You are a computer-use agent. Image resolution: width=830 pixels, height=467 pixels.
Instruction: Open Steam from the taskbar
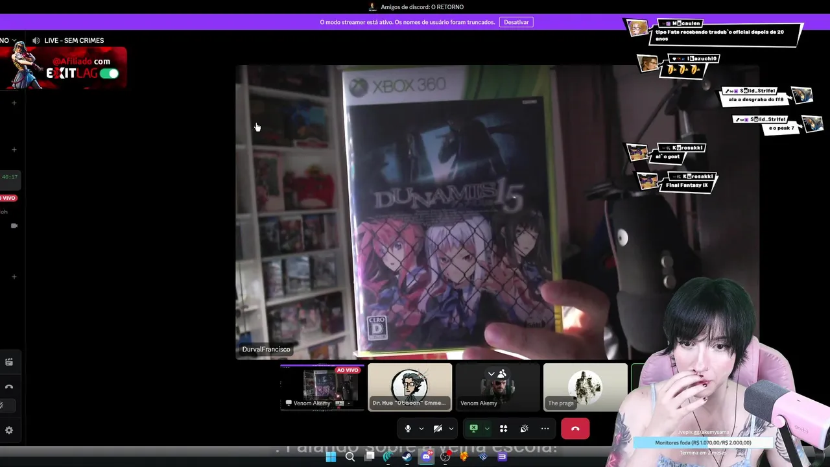point(407,457)
